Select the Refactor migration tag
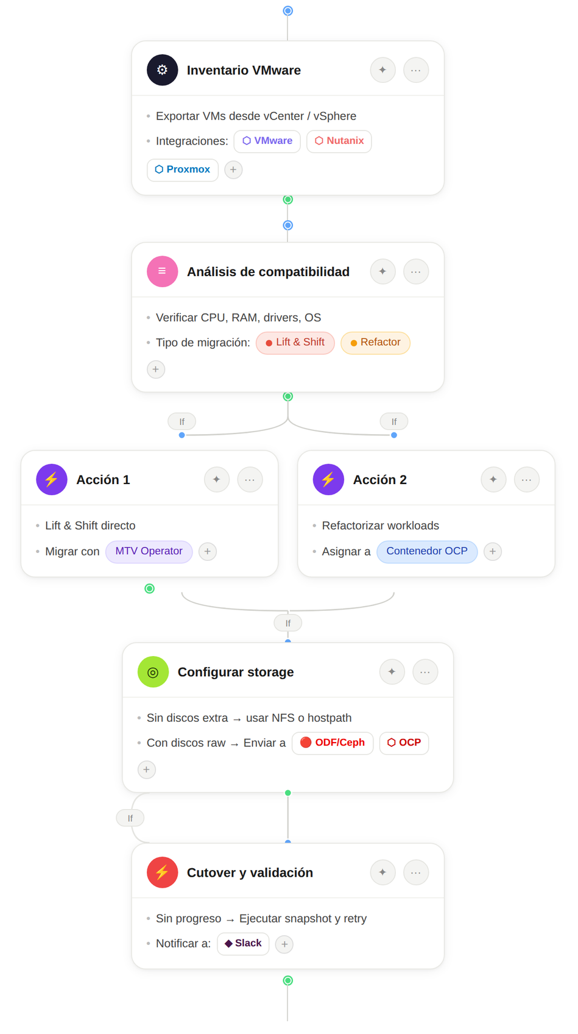 click(375, 343)
